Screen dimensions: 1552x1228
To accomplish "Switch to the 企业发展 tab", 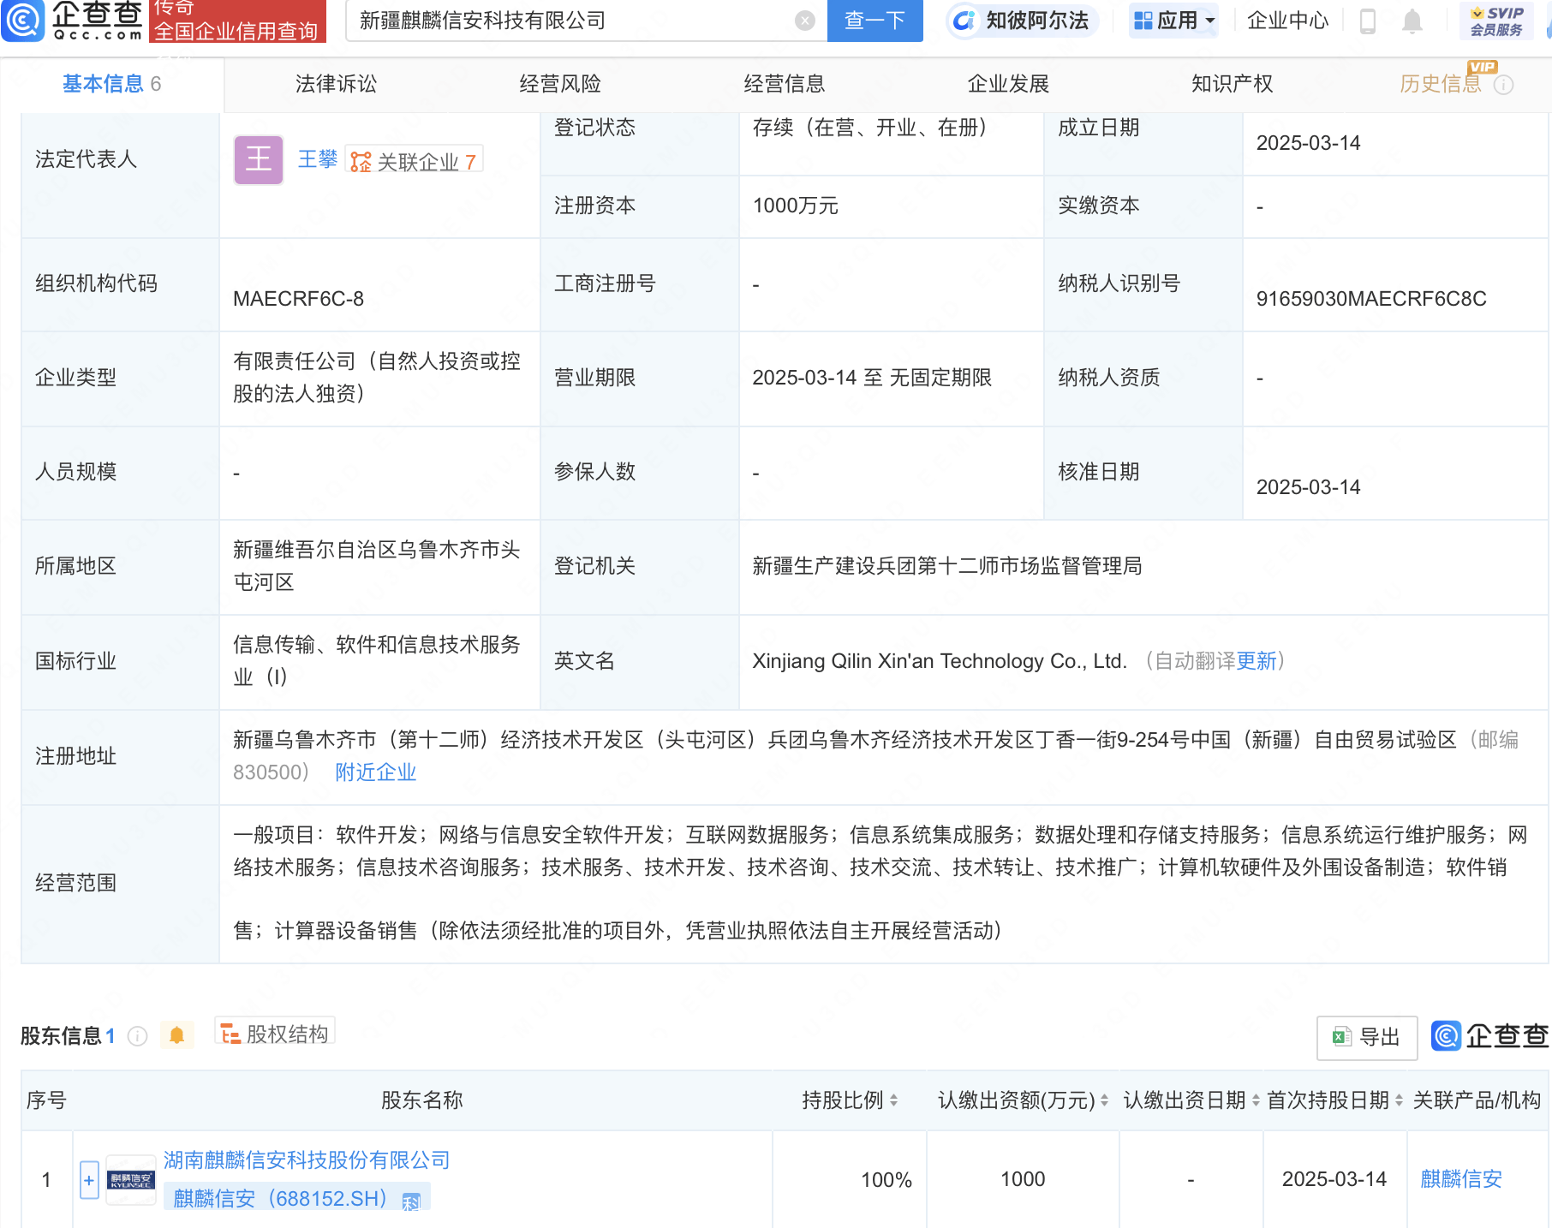I will coord(1008,84).
